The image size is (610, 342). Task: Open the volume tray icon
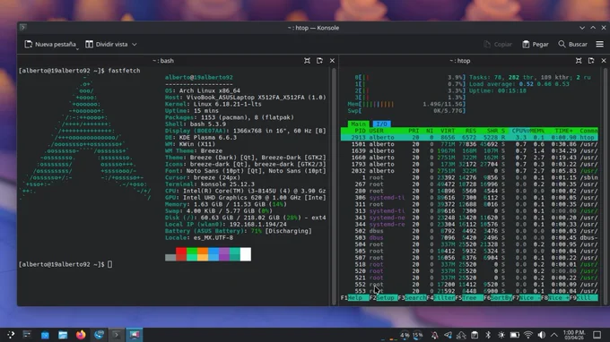pos(541,335)
